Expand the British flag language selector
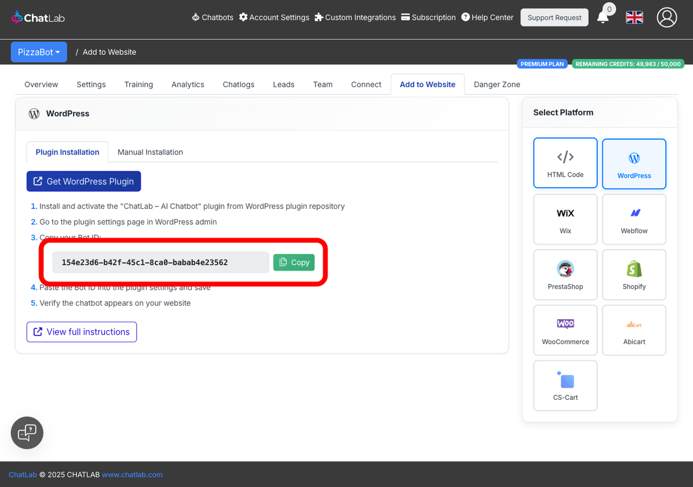Viewport: 693px width, 487px height. [x=634, y=17]
